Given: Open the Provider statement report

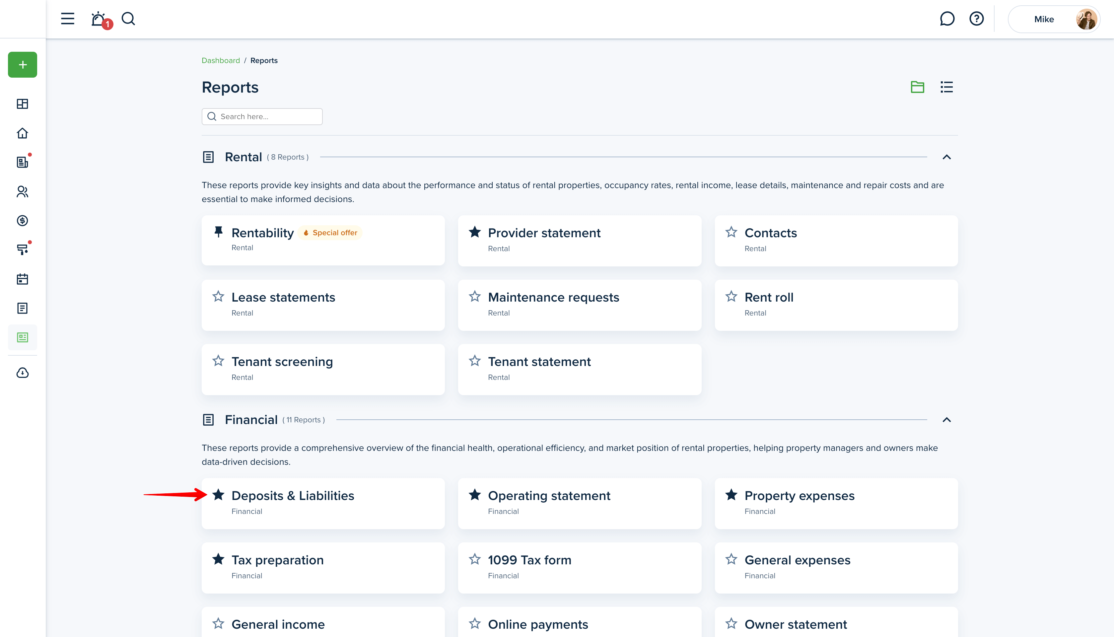Looking at the screenshot, I should (x=580, y=241).
